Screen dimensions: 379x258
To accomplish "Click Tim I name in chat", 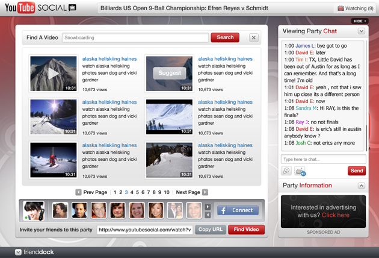I will click(x=301, y=60).
